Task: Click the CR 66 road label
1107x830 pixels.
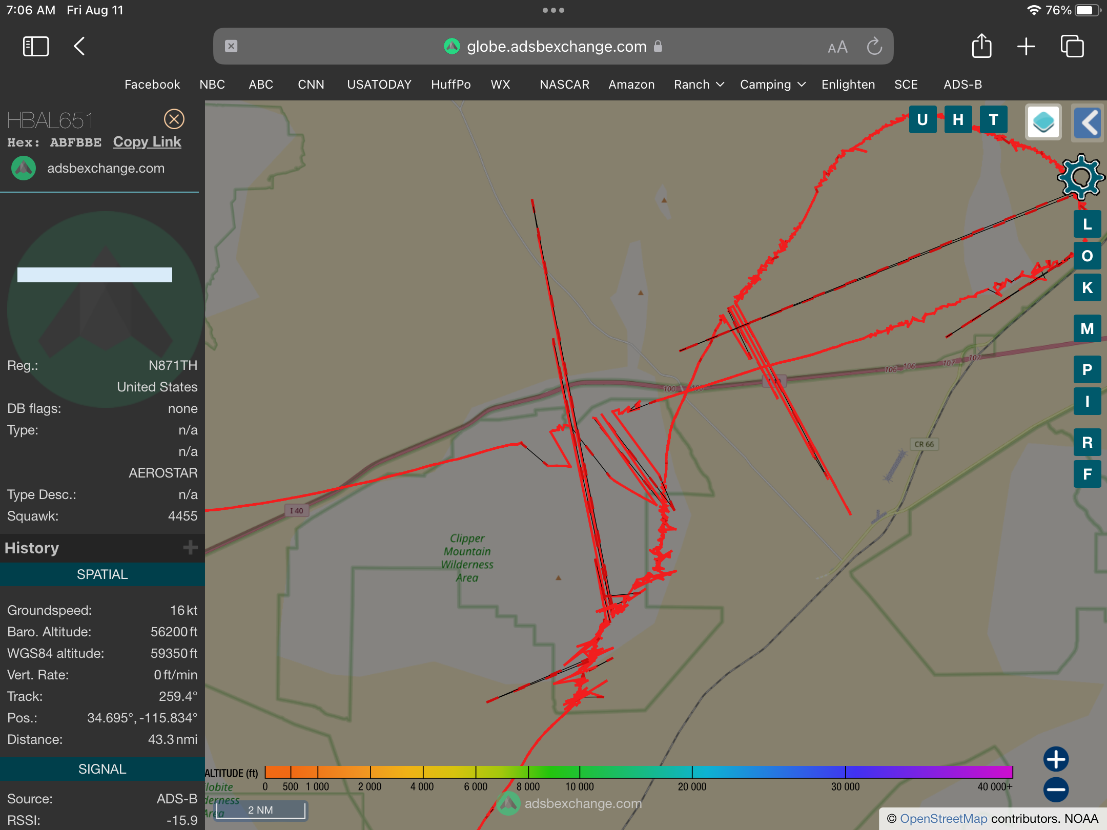Action: pos(924,444)
